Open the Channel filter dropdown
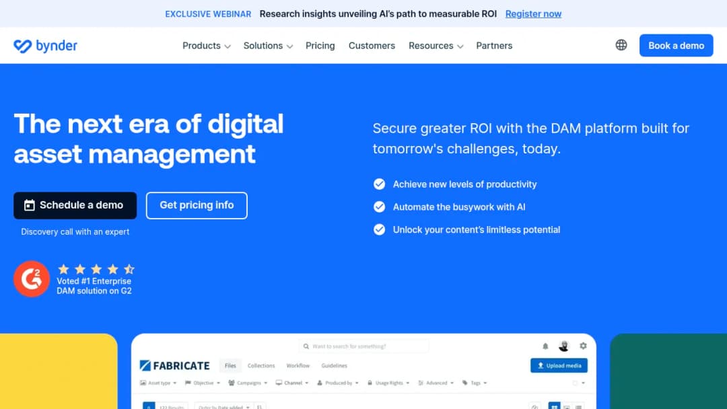Viewport: 727px width, 409px height. (x=292, y=383)
